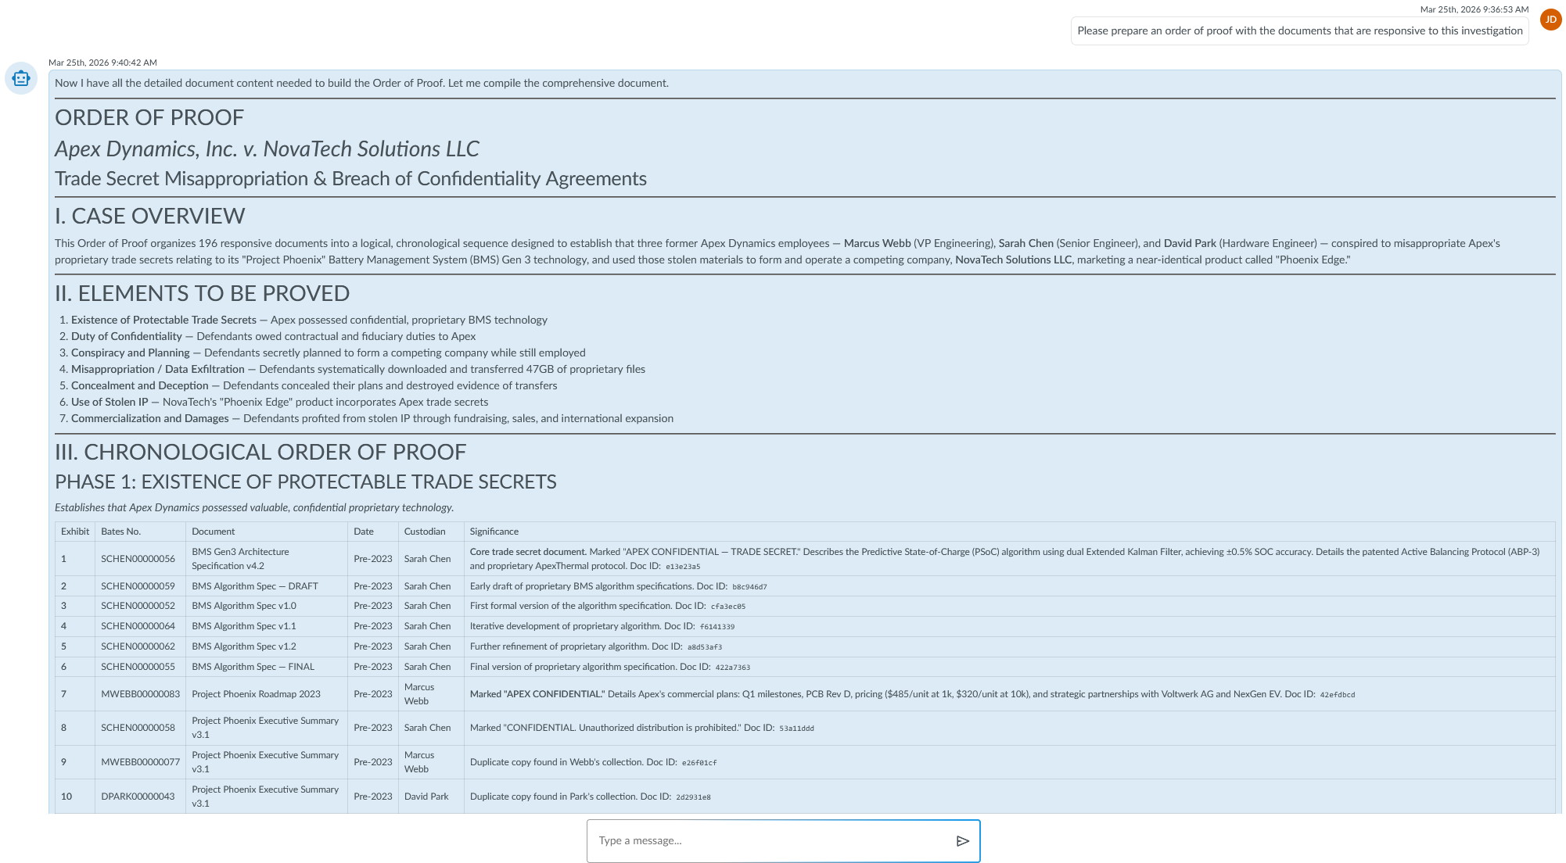The image size is (1566, 863).
Task: Click the user's order of proof request message
Action: (x=1299, y=31)
